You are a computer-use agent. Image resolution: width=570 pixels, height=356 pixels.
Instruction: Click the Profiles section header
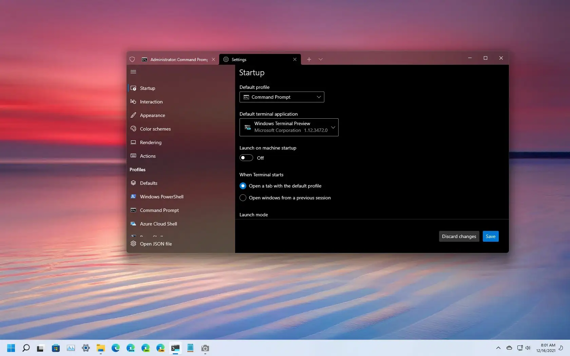(137, 170)
